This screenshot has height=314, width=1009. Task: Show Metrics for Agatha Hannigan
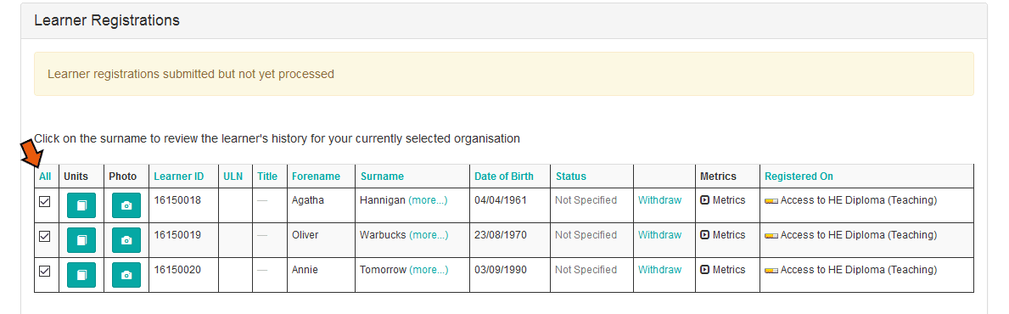[723, 200]
